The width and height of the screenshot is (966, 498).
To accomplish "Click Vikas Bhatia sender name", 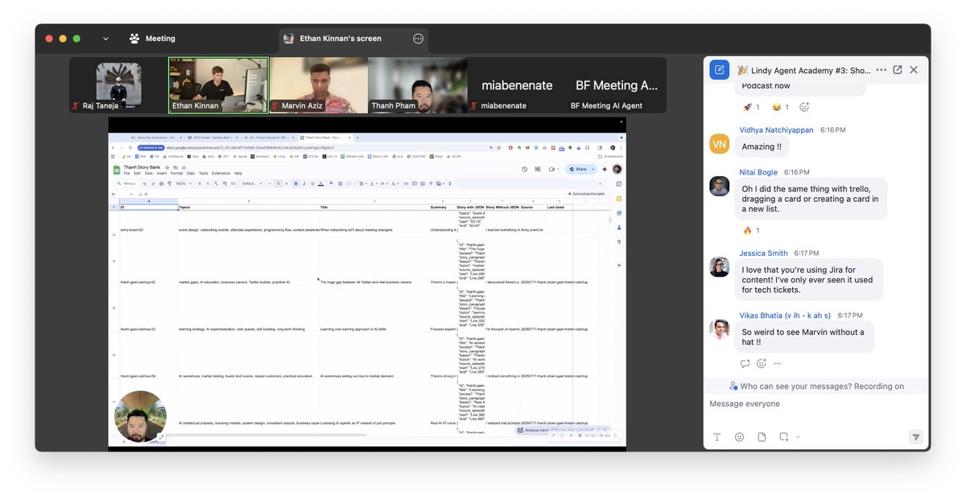I will pyautogui.click(x=786, y=315).
